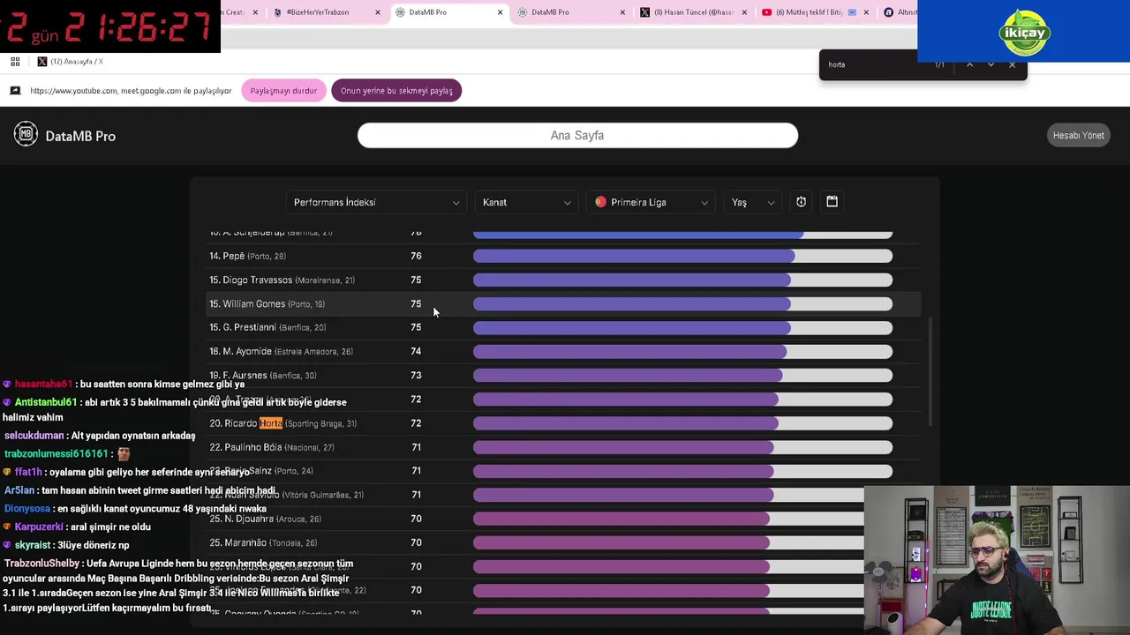Select player row Ricardo Horta
Screen dimensions: 1130x635
pos(563,423)
